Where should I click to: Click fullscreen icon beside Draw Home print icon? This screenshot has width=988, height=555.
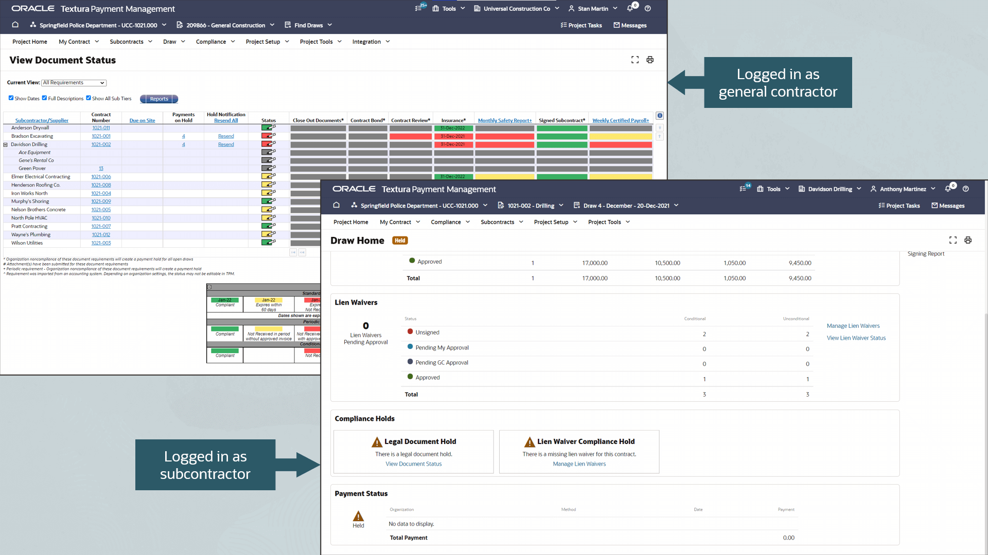952,240
